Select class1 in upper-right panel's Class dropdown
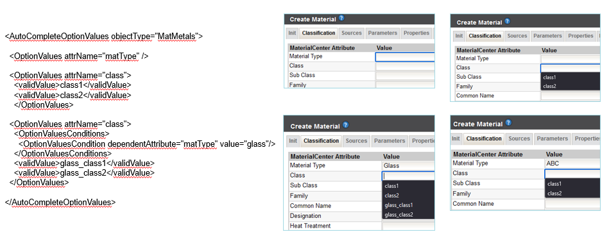Screen dimensions: 602x234 [570, 77]
